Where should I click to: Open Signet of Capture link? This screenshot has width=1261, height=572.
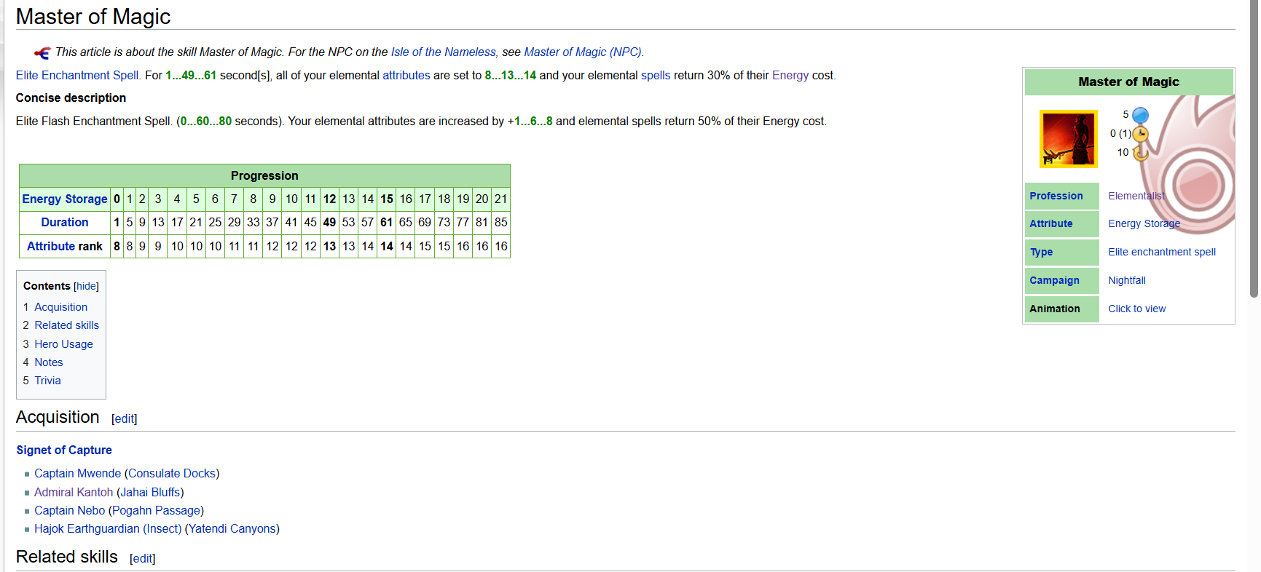[64, 450]
